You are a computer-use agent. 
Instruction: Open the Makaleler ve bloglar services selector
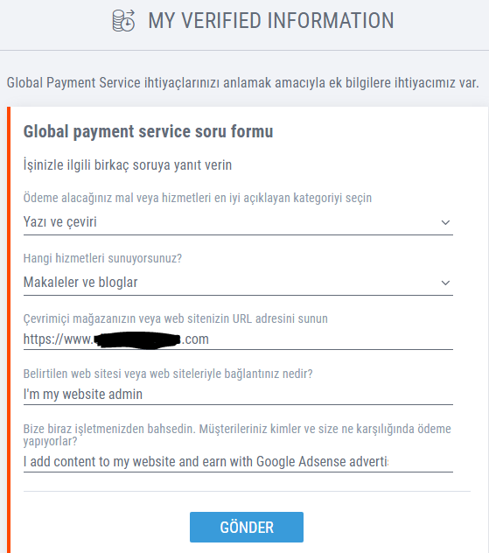238,283
